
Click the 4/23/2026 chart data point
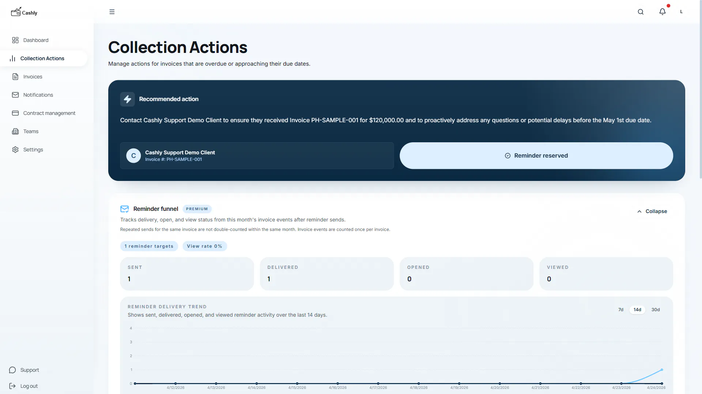click(621, 383)
